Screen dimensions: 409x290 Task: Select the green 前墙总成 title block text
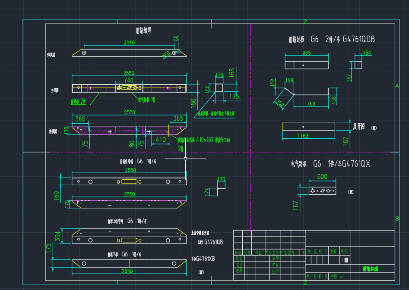(x=371, y=269)
